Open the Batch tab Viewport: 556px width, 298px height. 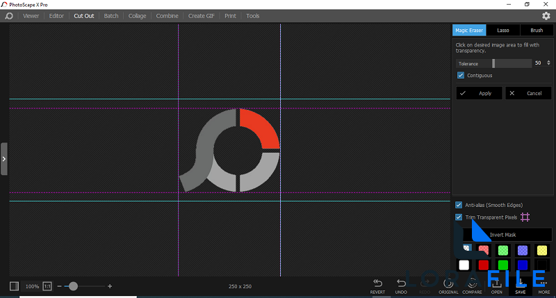(x=111, y=16)
